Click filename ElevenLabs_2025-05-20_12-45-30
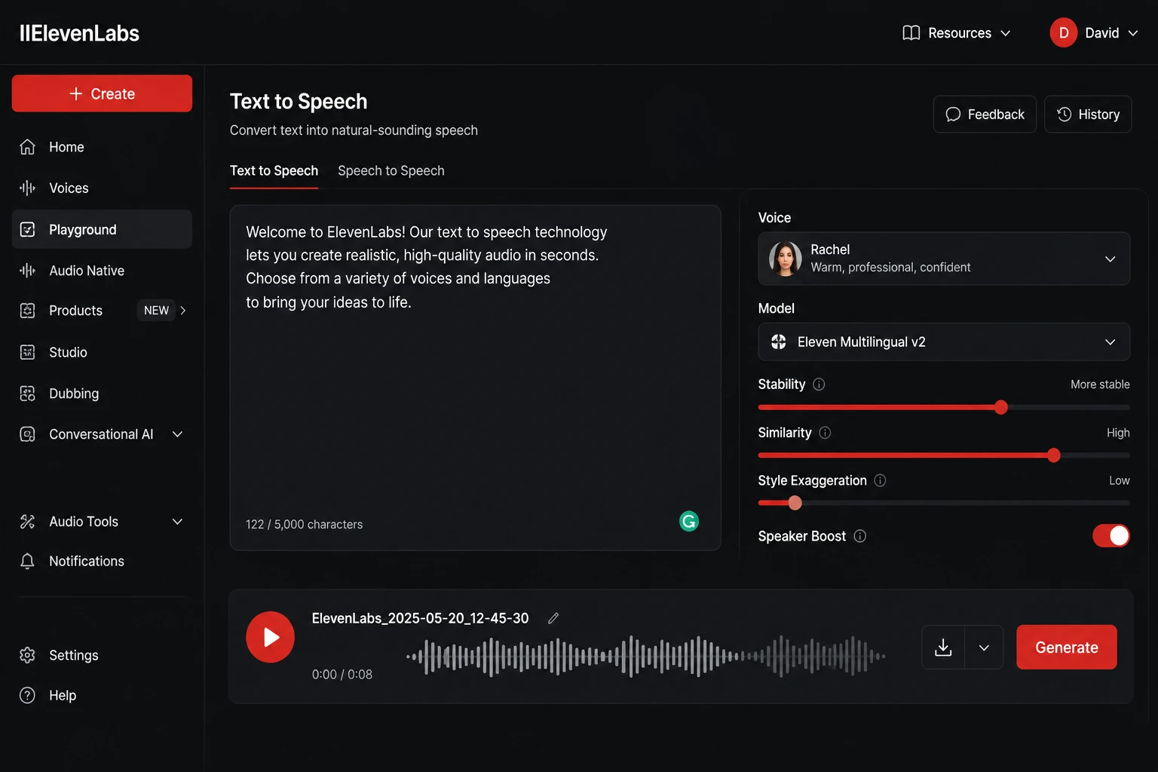The width and height of the screenshot is (1158, 772). click(421, 618)
